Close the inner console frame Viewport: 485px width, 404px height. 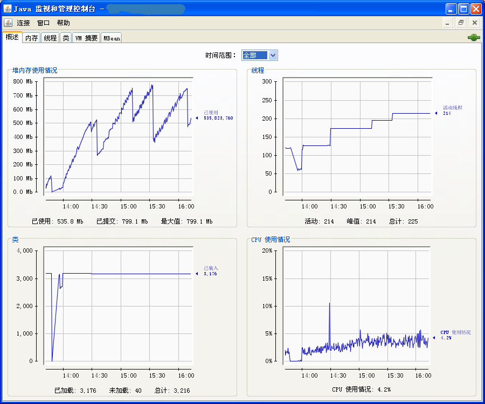click(x=474, y=23)
